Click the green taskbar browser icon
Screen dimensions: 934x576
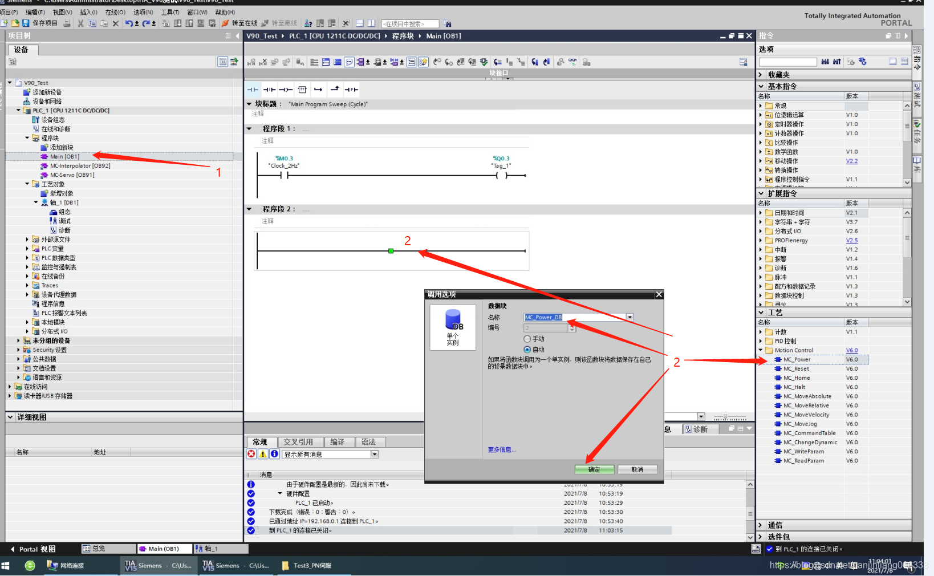coord(30,565)
